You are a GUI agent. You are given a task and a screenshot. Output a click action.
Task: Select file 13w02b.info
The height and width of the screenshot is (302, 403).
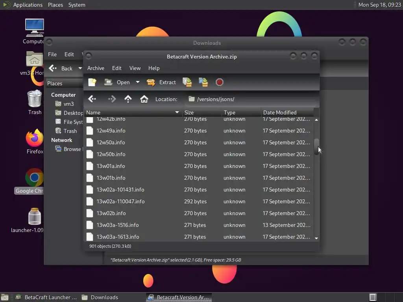tap(199, 214)
